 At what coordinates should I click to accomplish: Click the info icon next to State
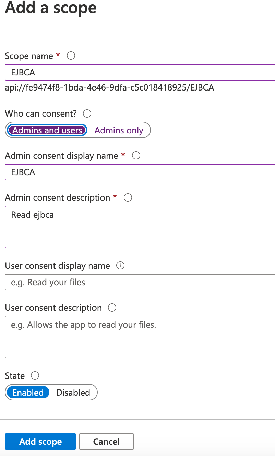35,376
